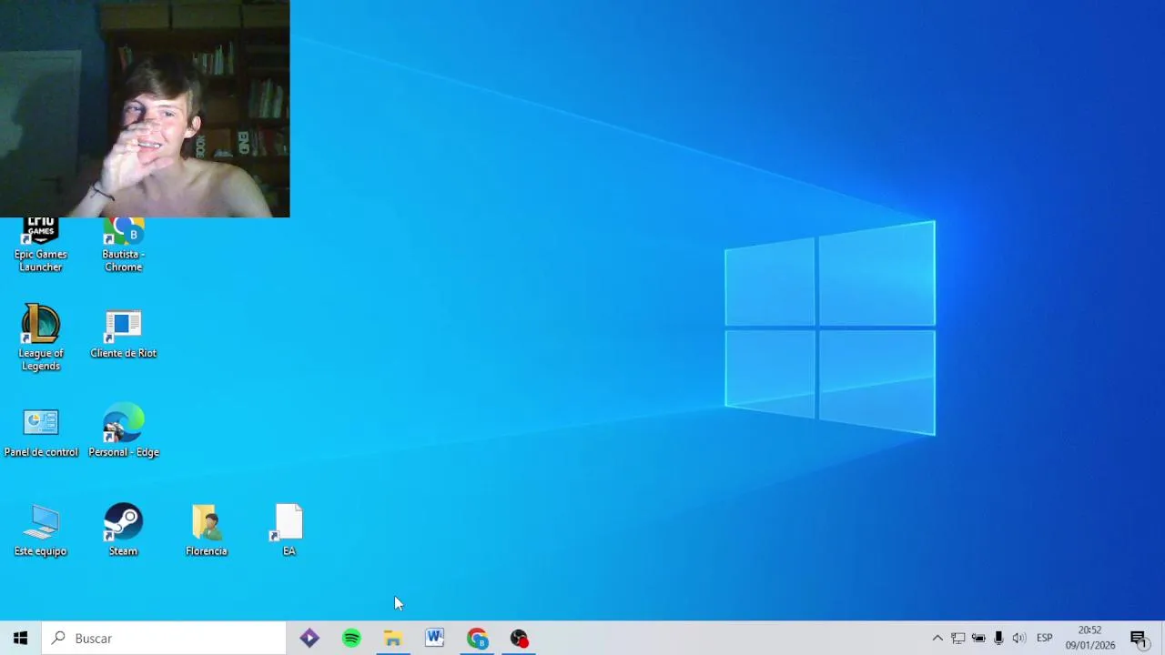Screen dimensions: 1165x655
Task: Open the network status tray icon
Action: (x=958, y=639)
